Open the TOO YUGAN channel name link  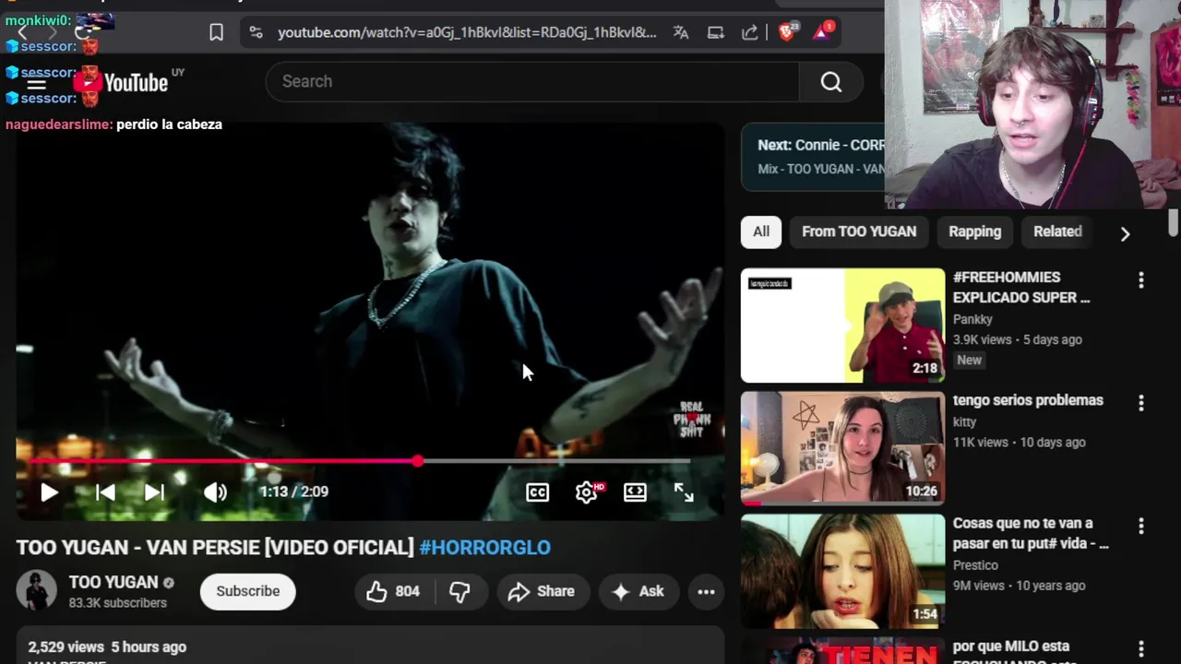pos(113,582)
